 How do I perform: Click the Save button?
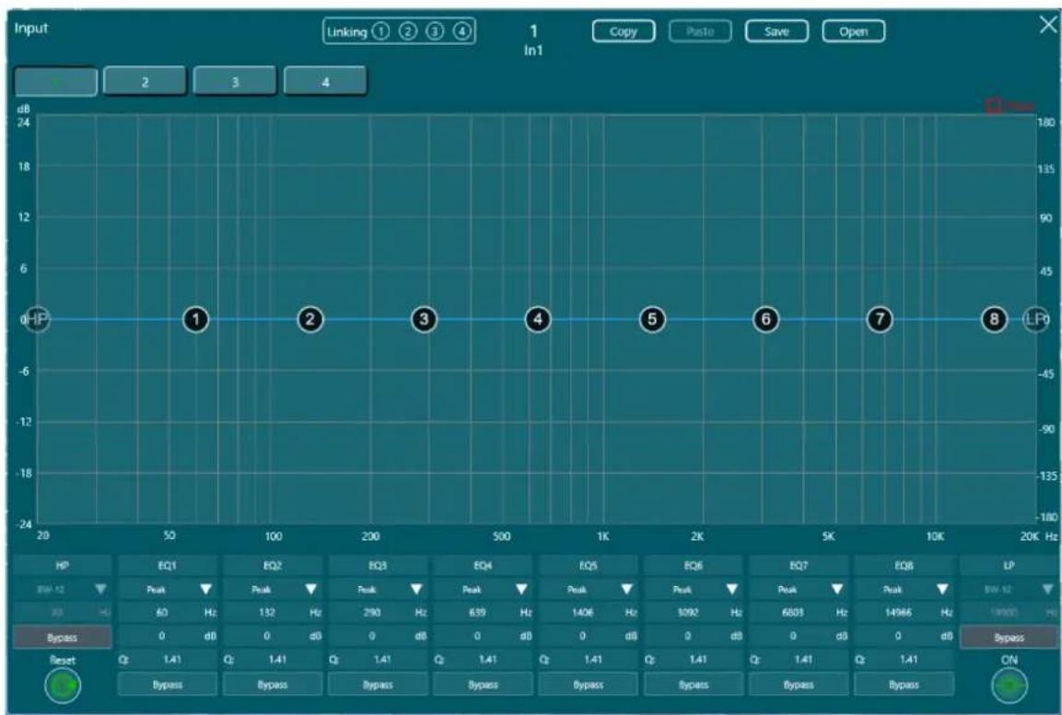776,31
